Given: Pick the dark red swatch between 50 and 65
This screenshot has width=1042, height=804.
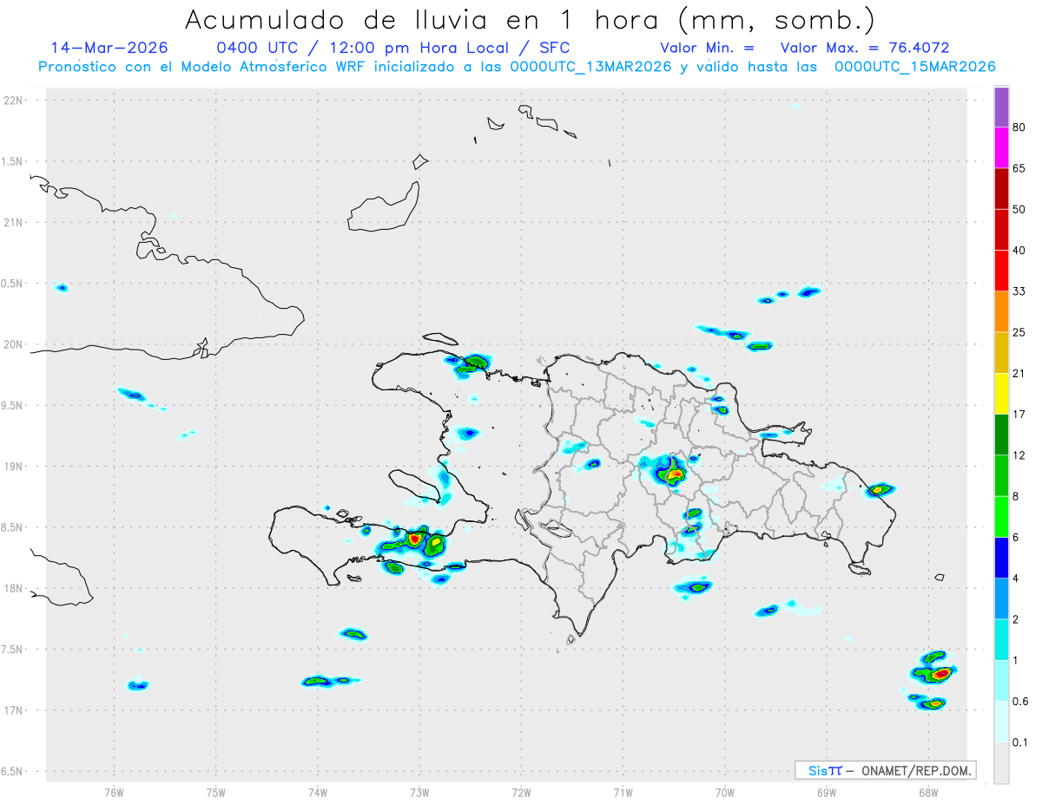Looking at the screenshot, I should pyautogui.click(x=1001, y=188).
